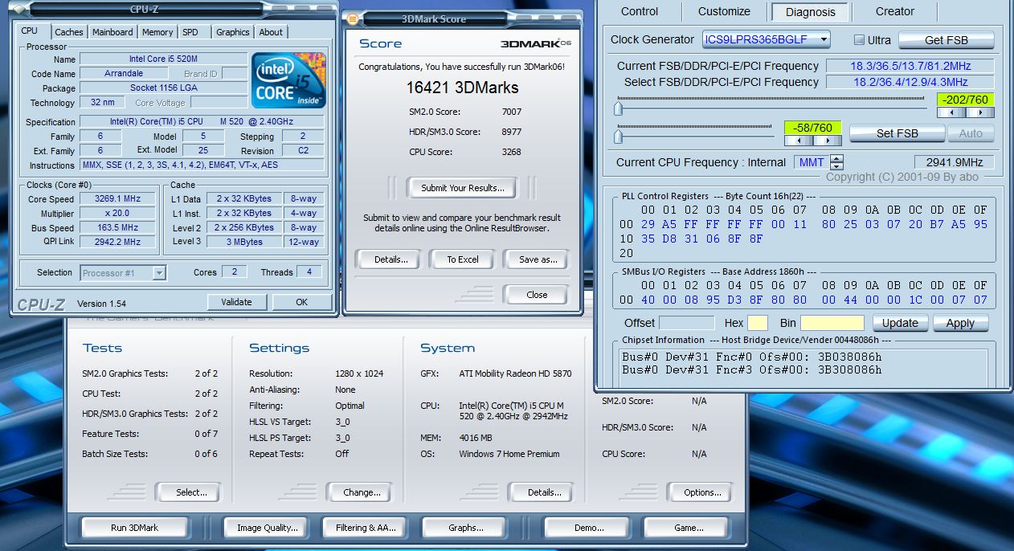This screenshot has width=1014, height=551.
Task: Click right arrow under the -58/760 value
Action: (x=829, y=141)
